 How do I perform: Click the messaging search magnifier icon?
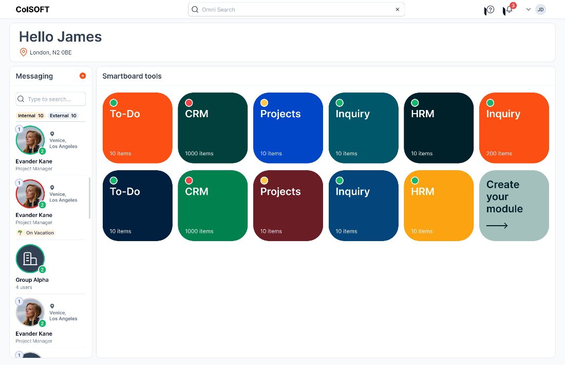[x=21, y=99]
